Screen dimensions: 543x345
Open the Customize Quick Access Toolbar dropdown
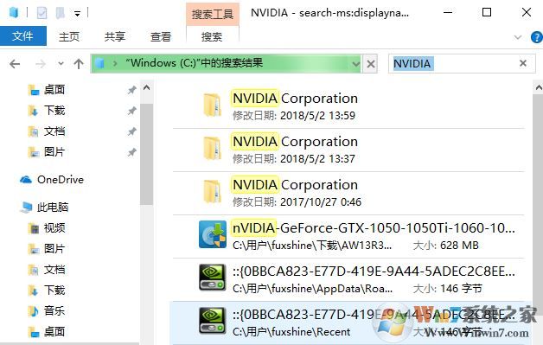[x=77, y=14]
